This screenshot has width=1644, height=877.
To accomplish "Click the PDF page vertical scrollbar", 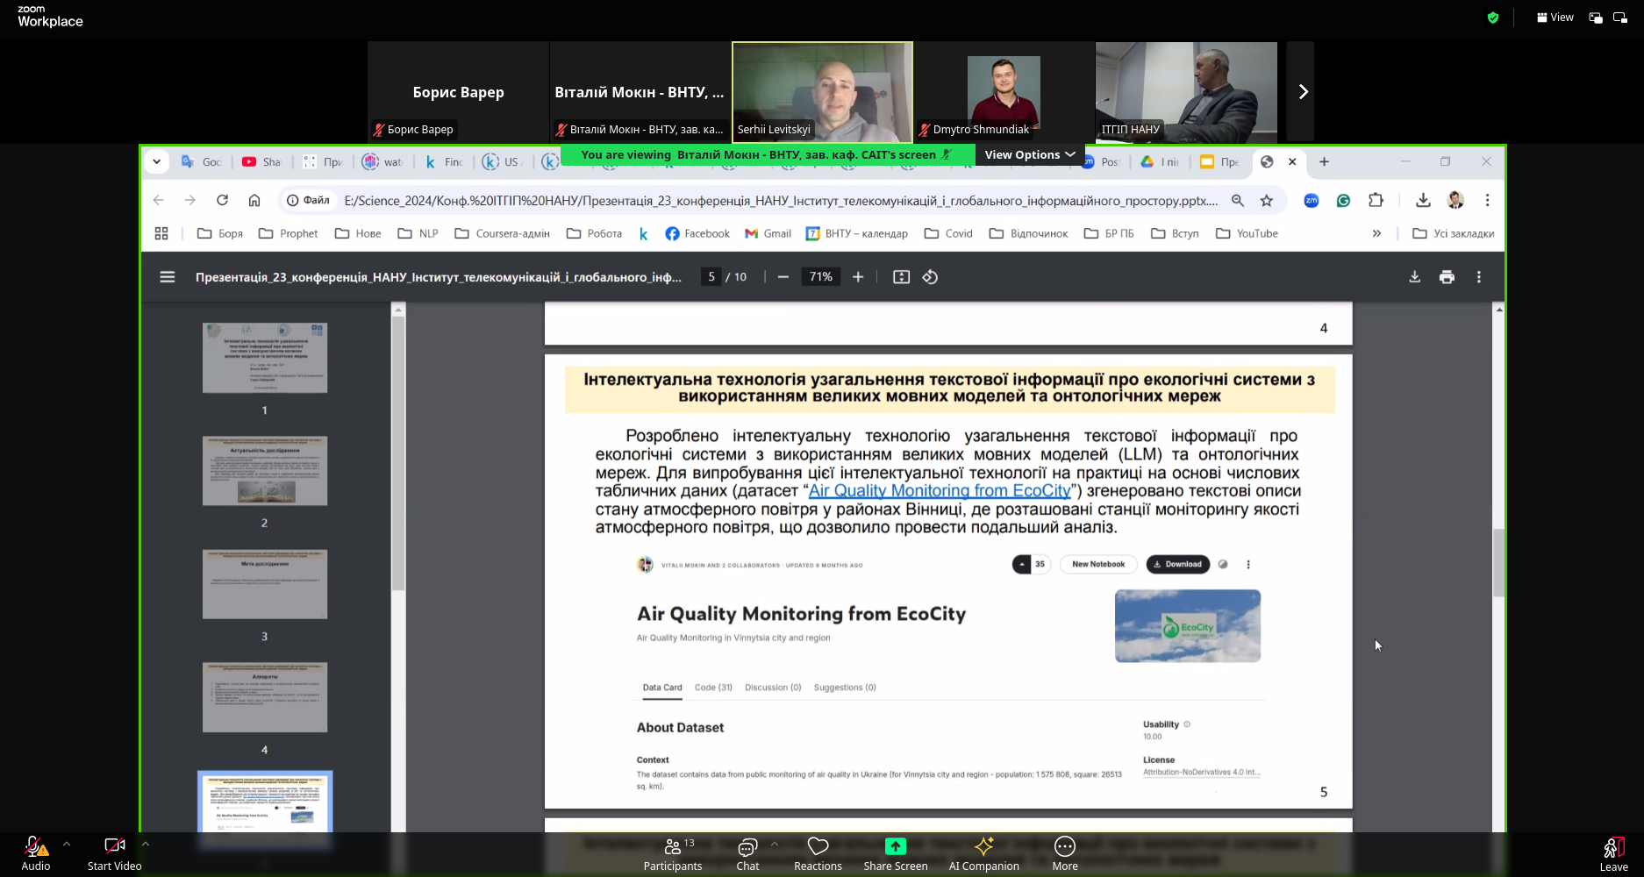I will click(x=1499, y=563).
